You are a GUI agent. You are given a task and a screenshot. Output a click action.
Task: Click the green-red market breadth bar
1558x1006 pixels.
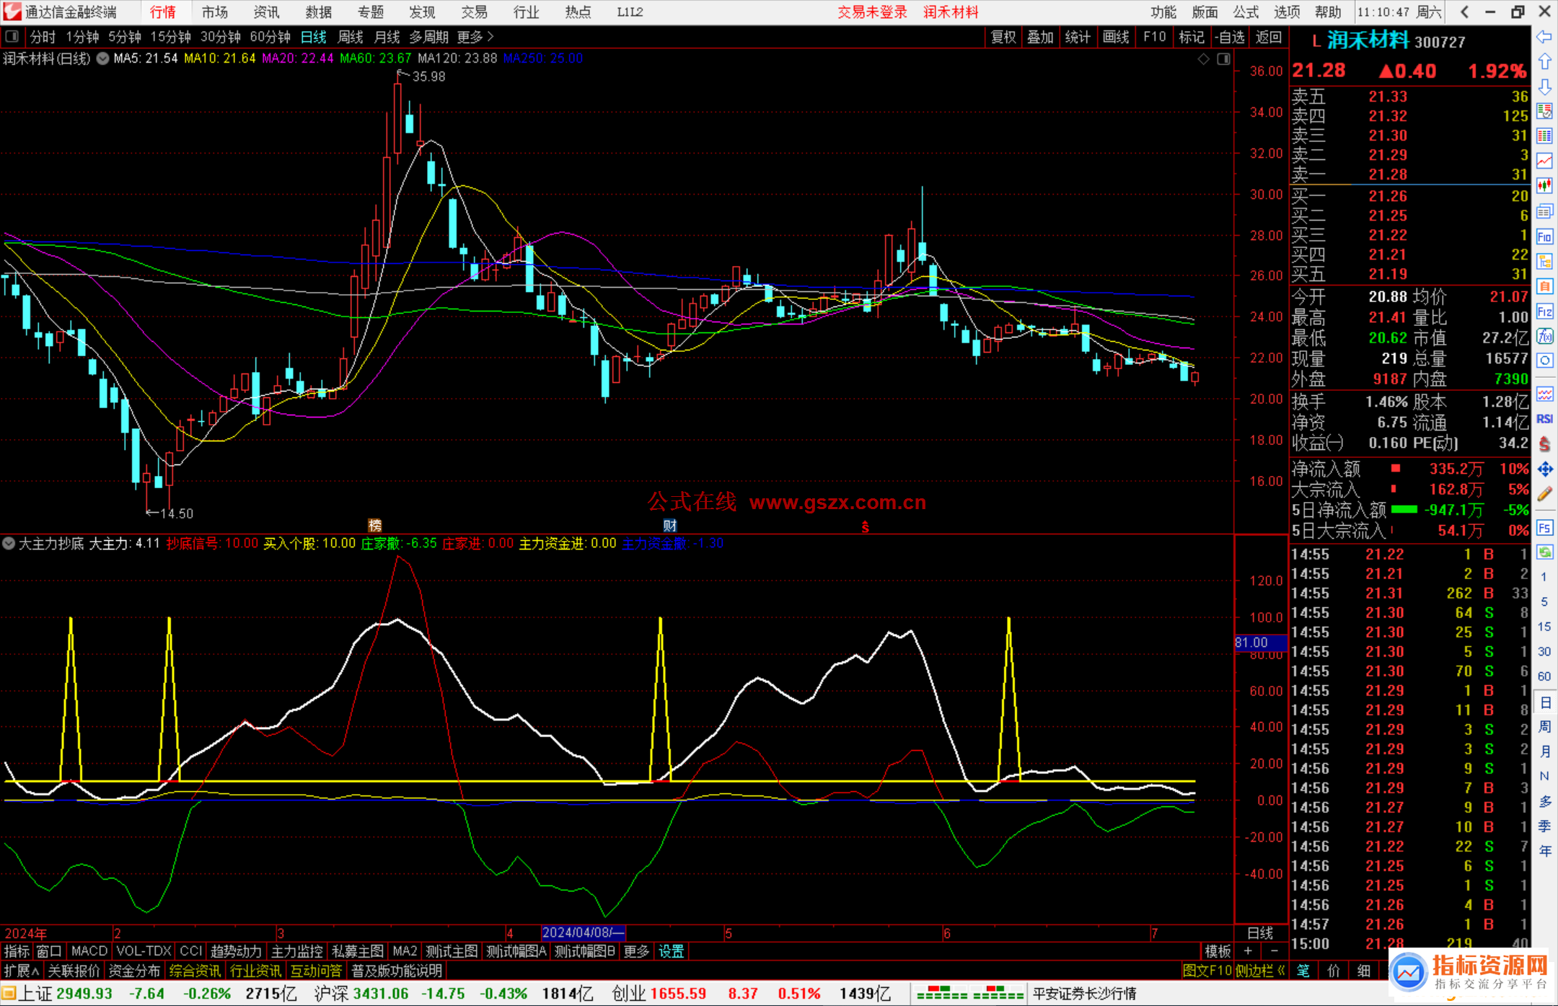pos(969,993)
